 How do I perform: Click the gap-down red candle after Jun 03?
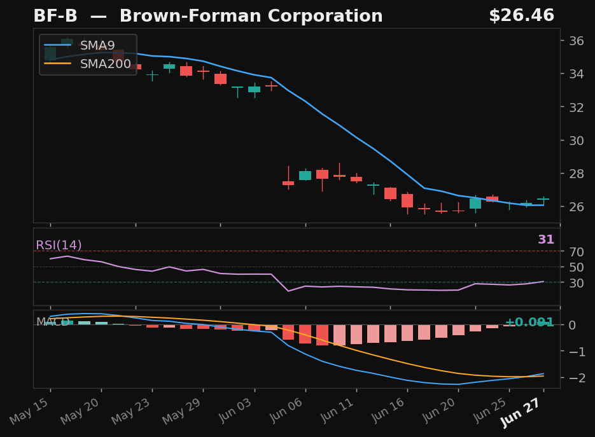pyautogui.click(x=288, y=183)
